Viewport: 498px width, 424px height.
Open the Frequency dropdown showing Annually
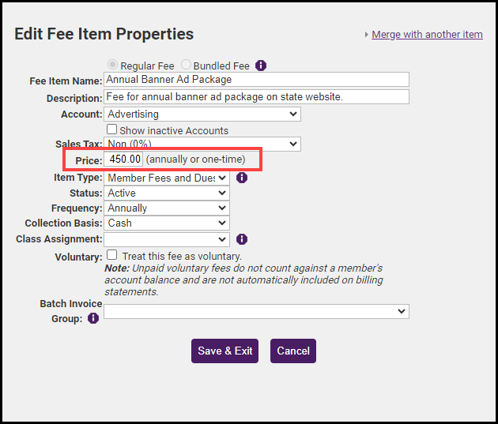167,208
